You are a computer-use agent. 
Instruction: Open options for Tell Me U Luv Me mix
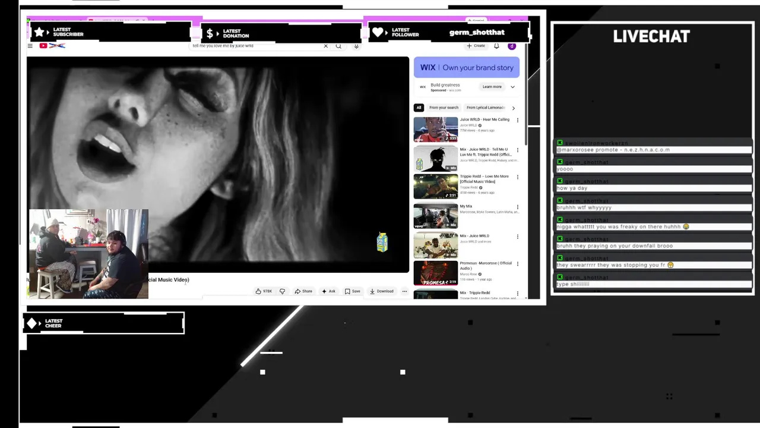[x=517, y=150]
